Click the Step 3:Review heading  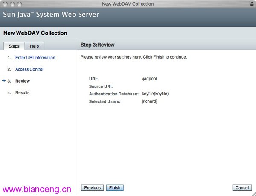click(97, 45)
